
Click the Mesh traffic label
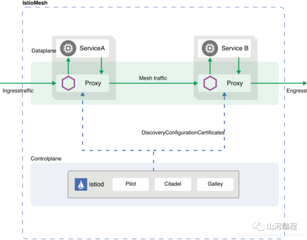pyautogui.click(x=153, y=78)
